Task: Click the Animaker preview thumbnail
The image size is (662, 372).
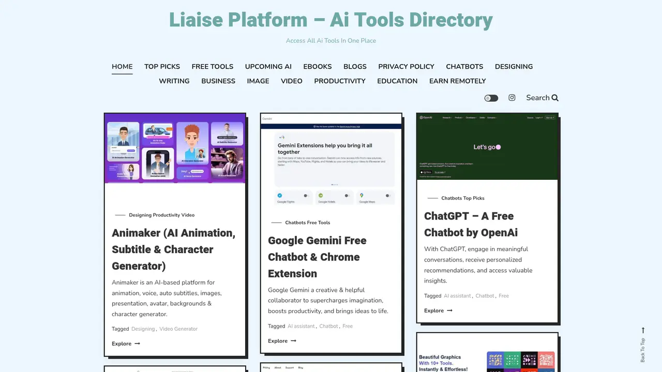Action: click(x=175, y=148)
